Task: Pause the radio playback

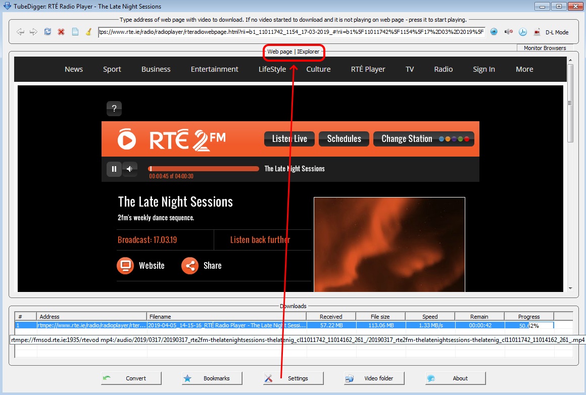Action: [114, 169]
